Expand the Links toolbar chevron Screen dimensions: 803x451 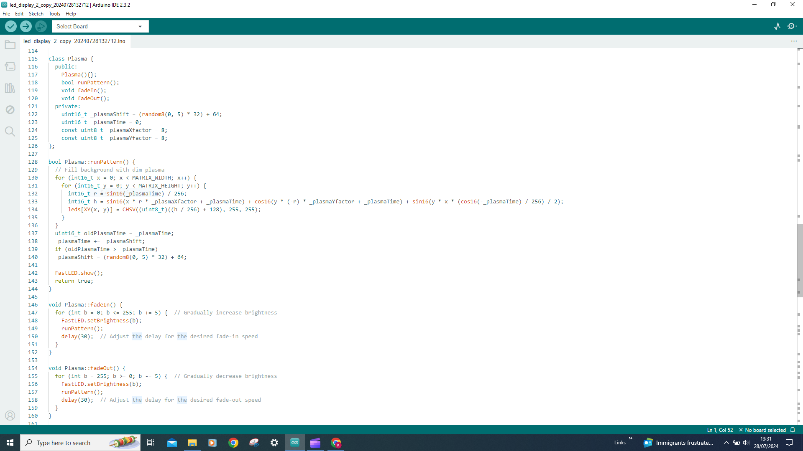[630, 438]
